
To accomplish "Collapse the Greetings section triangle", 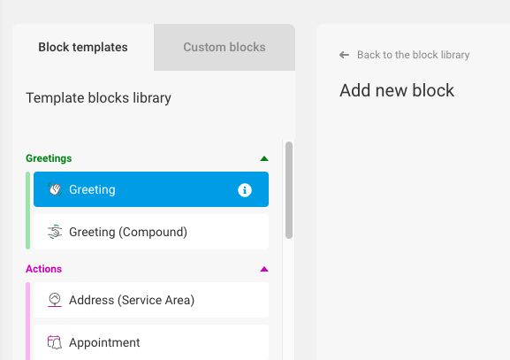I will click(x=264, y=158).
